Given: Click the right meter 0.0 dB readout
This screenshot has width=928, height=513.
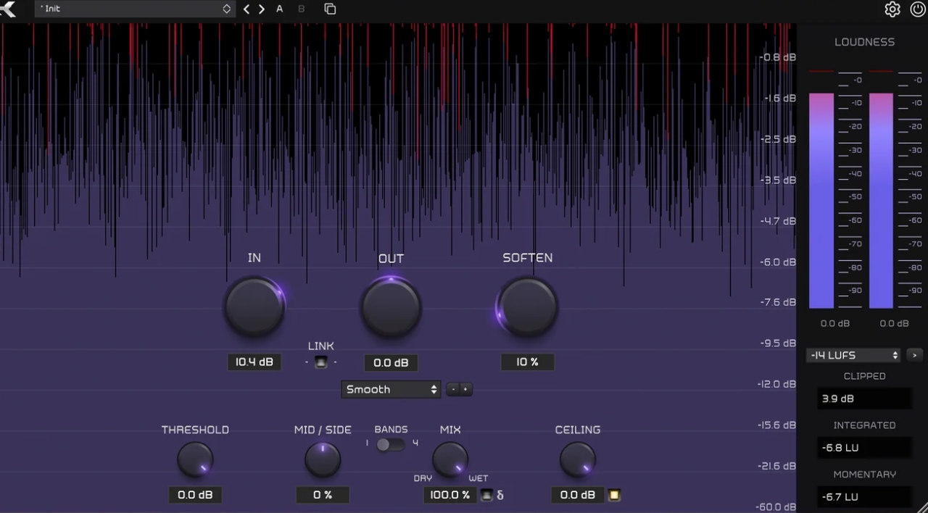Looking at the screenshot, I should click(894, 323).
